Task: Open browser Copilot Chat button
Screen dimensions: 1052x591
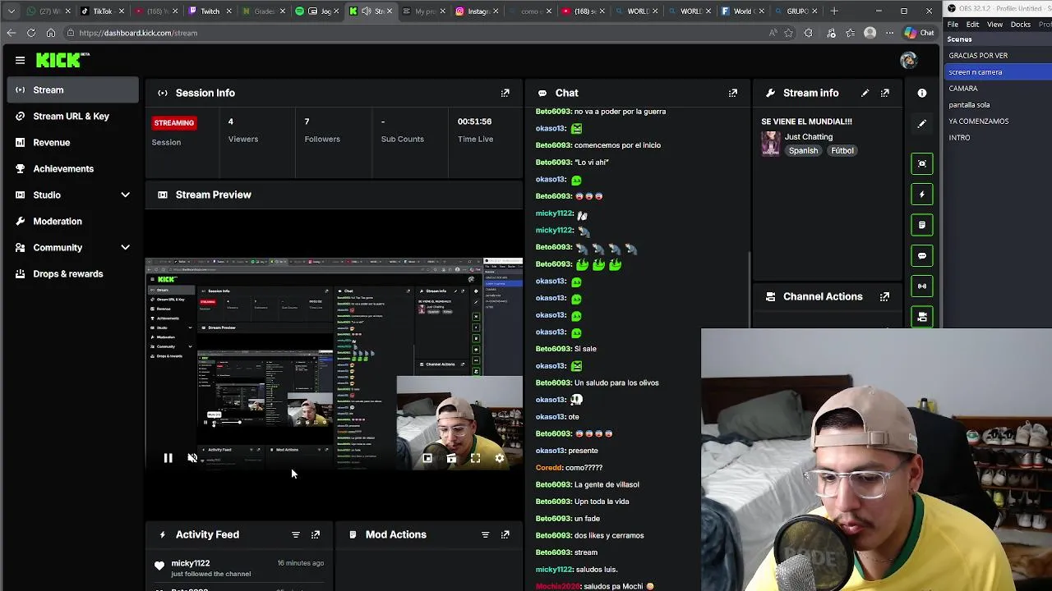Action: pyautogui.click(x=919, y=33)
